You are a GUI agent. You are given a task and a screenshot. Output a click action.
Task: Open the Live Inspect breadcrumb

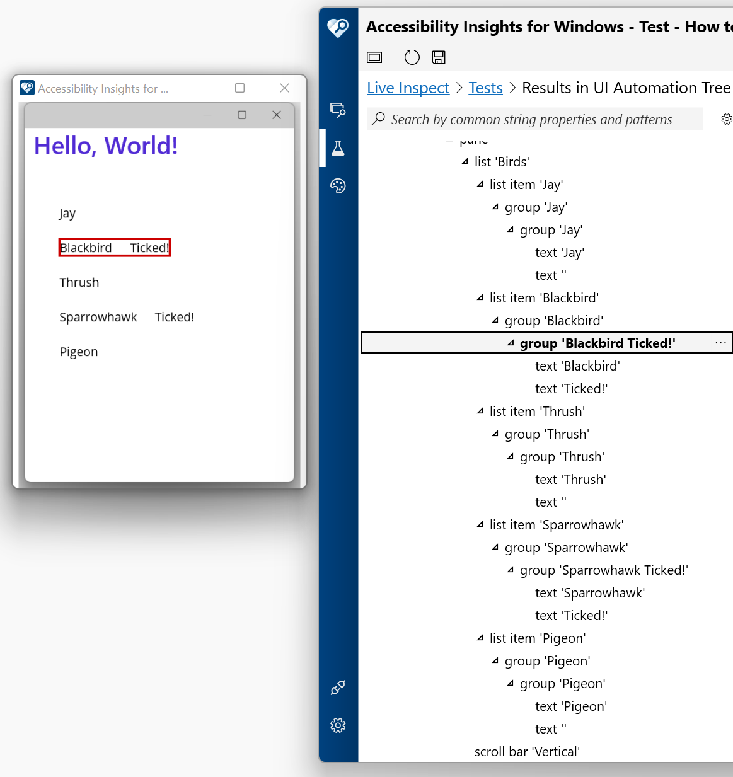click(x=408, y=88)
